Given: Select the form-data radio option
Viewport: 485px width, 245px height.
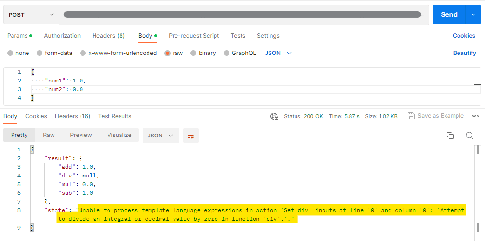Looking at the screenshot, I should [40, 53].
